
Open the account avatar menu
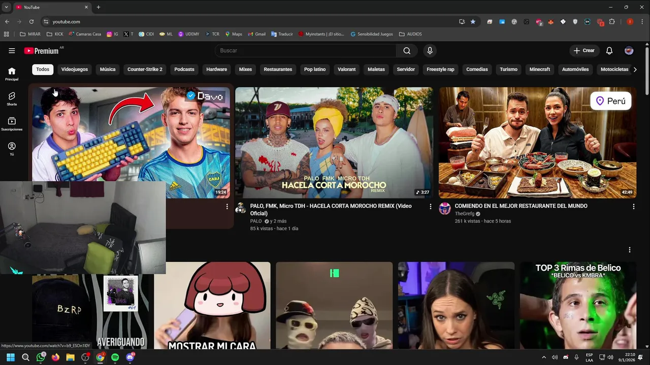pyautogui.click(x=629, y=51)
